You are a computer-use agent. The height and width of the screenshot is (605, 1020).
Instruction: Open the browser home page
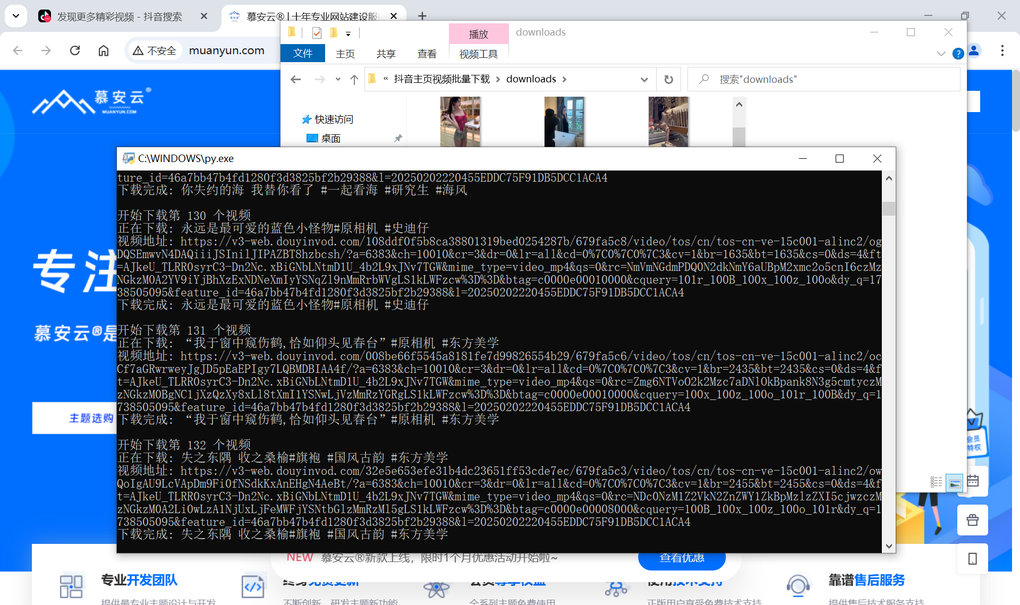pos(104,50)
